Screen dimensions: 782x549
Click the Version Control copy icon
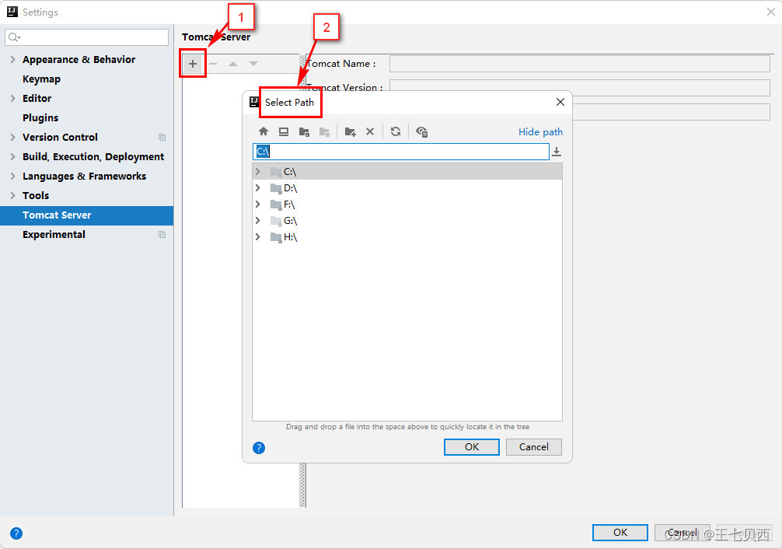(x=162, y=137)
